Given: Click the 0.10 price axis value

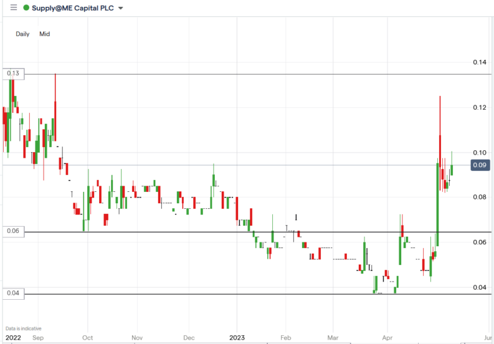Looking at the screenshot, I should (480, 153).
